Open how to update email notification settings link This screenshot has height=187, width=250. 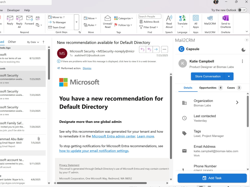pyautogui.click(x=94, y=151)
